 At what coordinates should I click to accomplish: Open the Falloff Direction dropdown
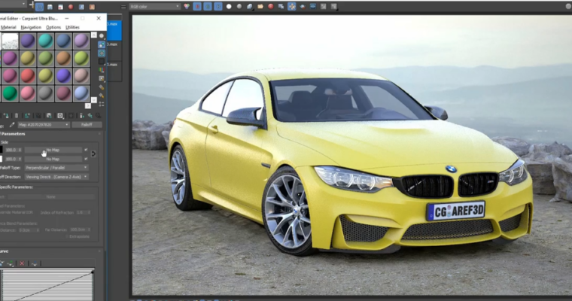click(56, 177)
